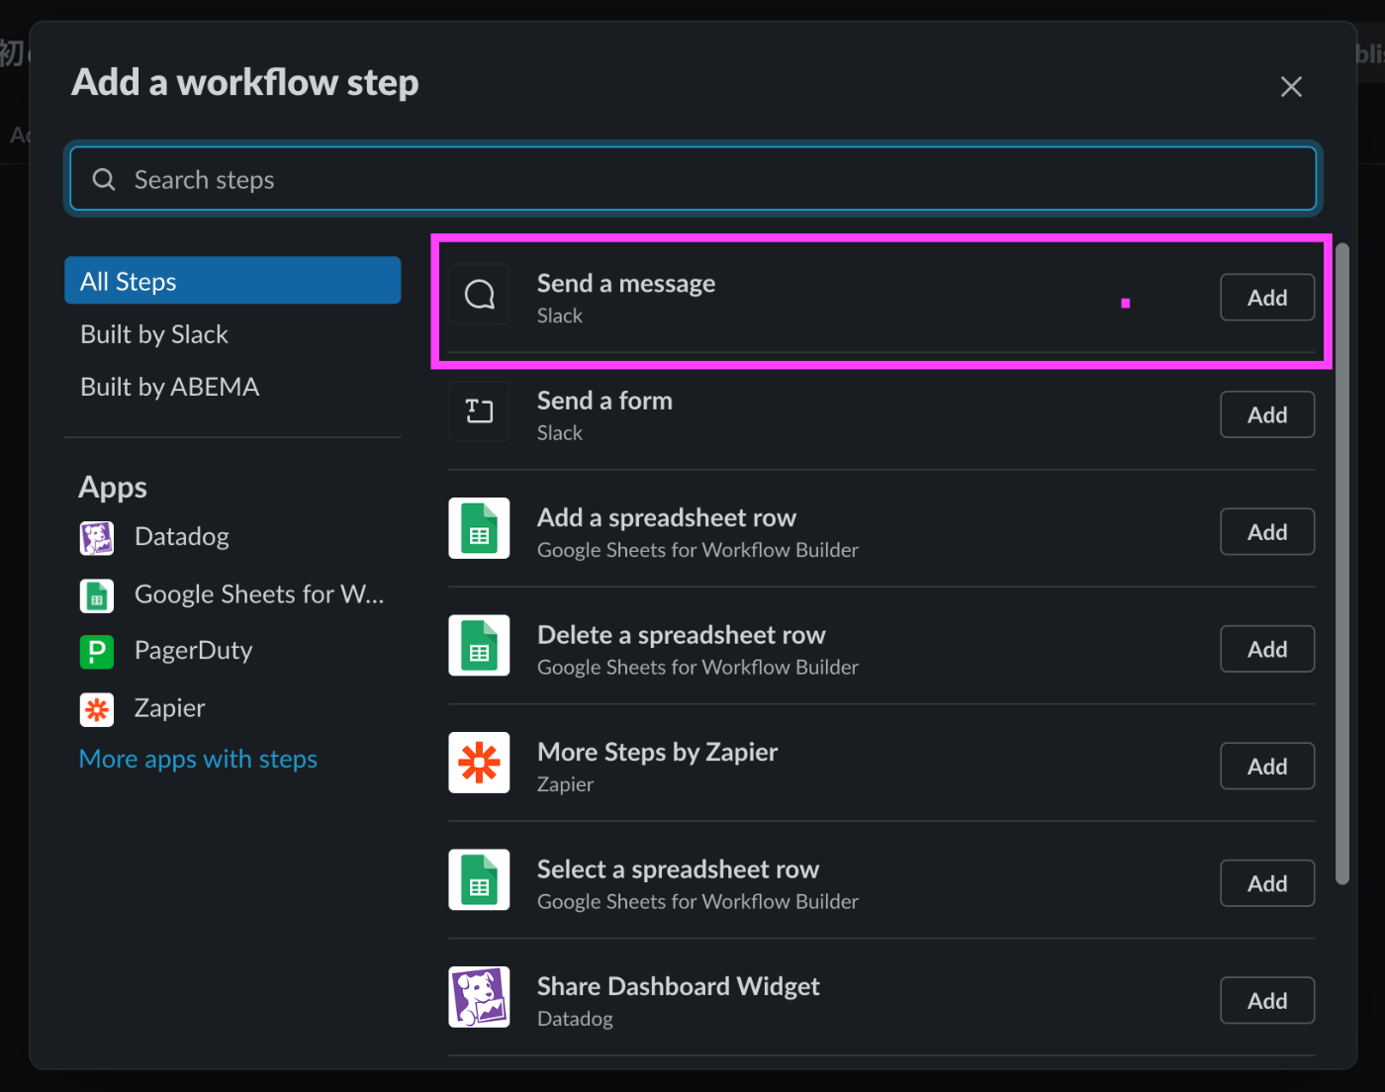Add the Add a spreadsheet row step
Viewport: 1385px width, 1092px height.
[1267, 532]
